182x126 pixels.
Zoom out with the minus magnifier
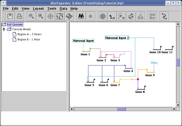coord(31,16)
